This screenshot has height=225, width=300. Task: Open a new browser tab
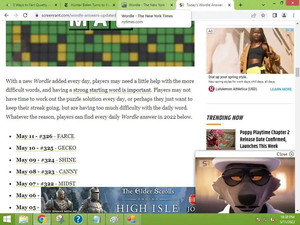[x=241, y=5]
